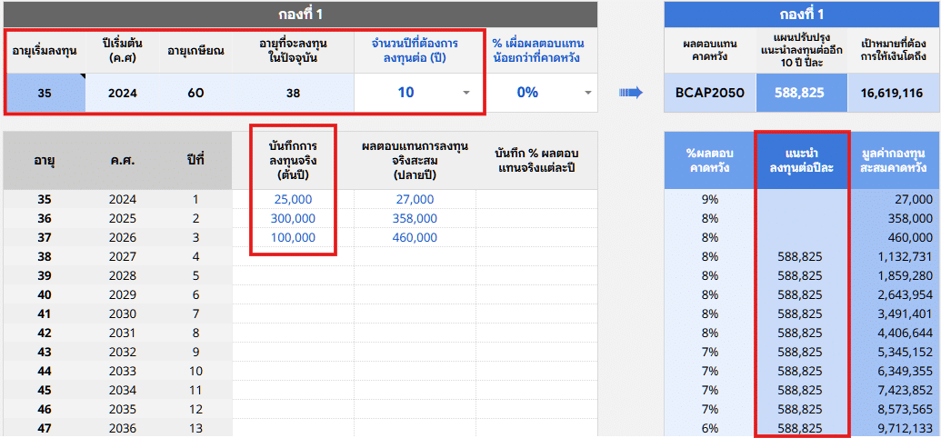Click the บันทึกการลงทุนจริง (ต้นปี) header
Image resolution: width=941 pixels, height=438 pixels.
293,160
